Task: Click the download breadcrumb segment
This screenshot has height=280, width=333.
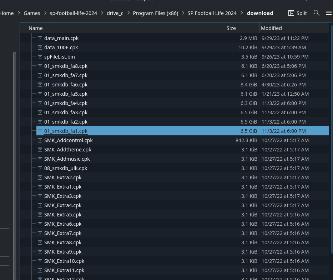Action: pos(260,13)
